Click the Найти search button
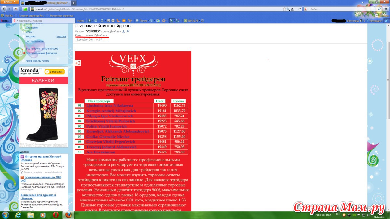 [x=81, y=20]
